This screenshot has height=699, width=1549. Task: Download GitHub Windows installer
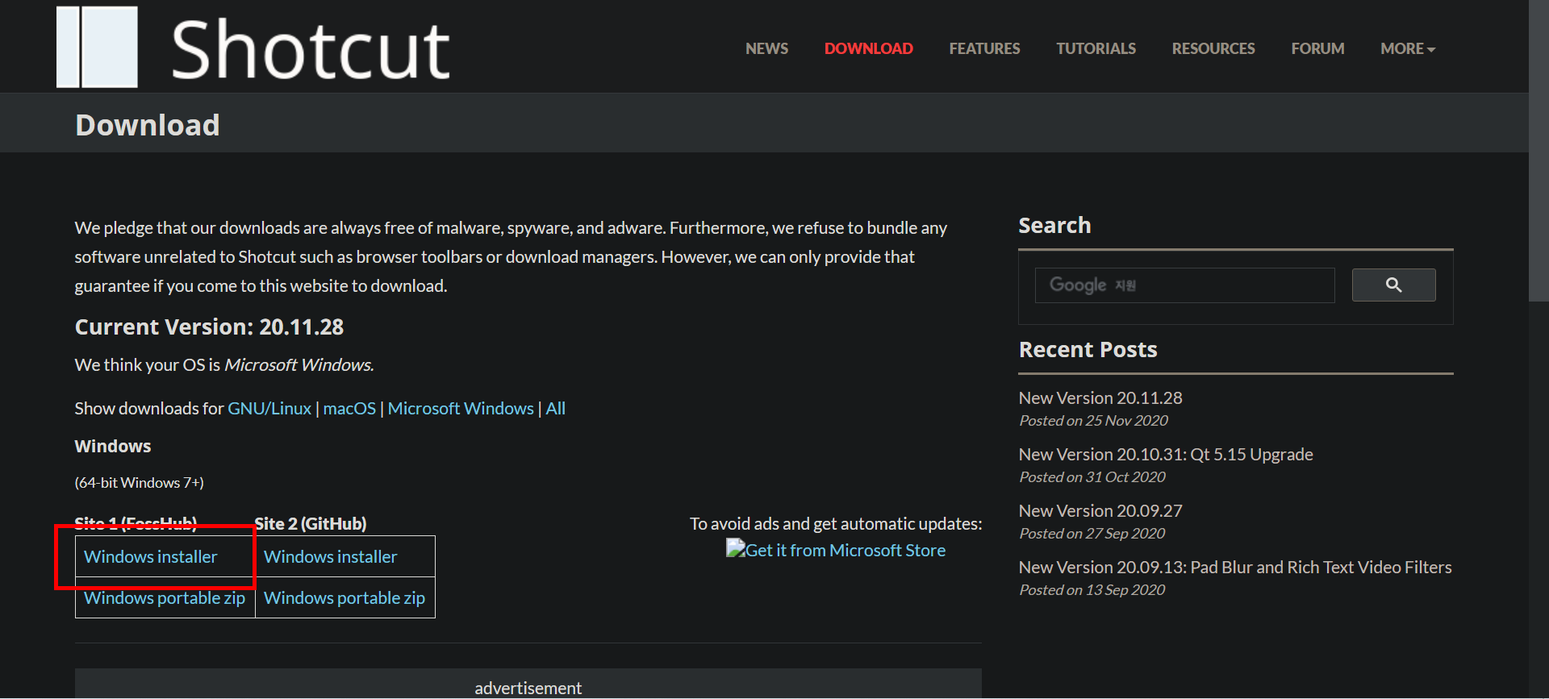pos(330,557)
